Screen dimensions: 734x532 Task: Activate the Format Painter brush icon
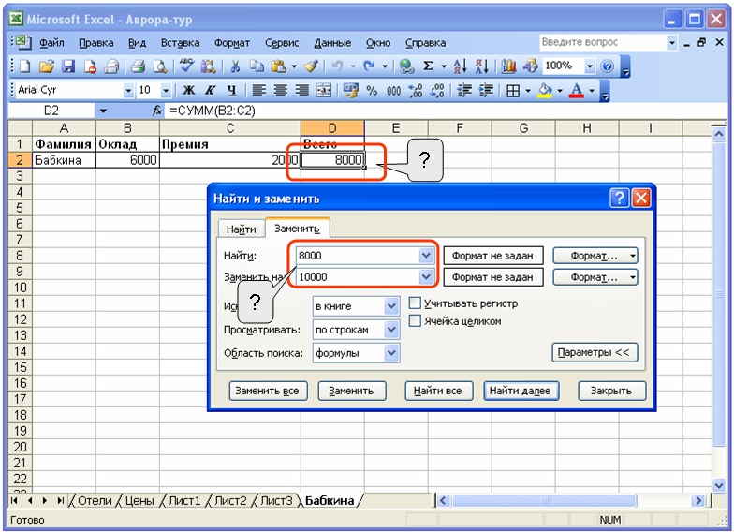[311, 66]
